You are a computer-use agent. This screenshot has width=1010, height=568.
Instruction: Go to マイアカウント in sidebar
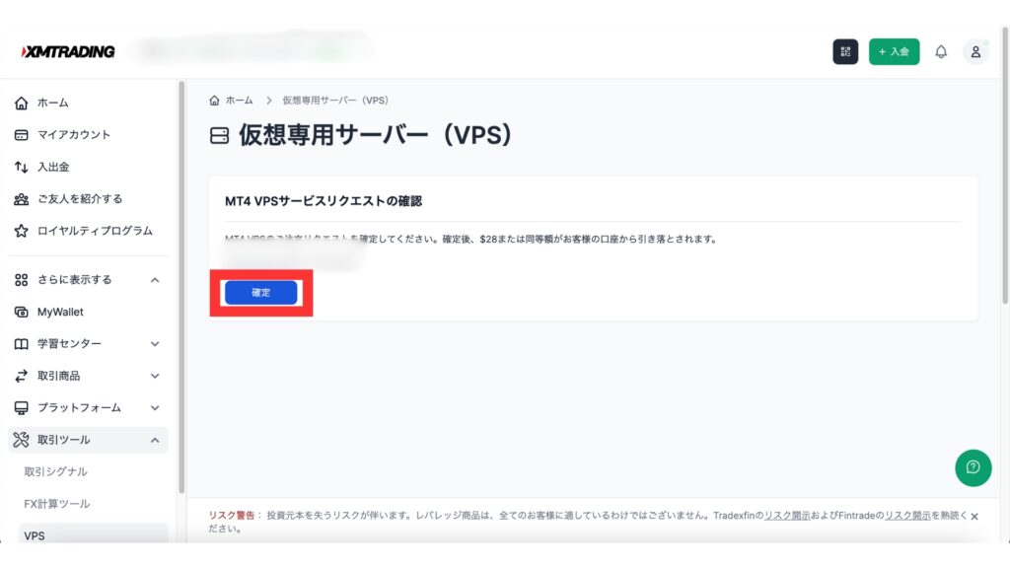pyautogui.click(x=74, y=135)
